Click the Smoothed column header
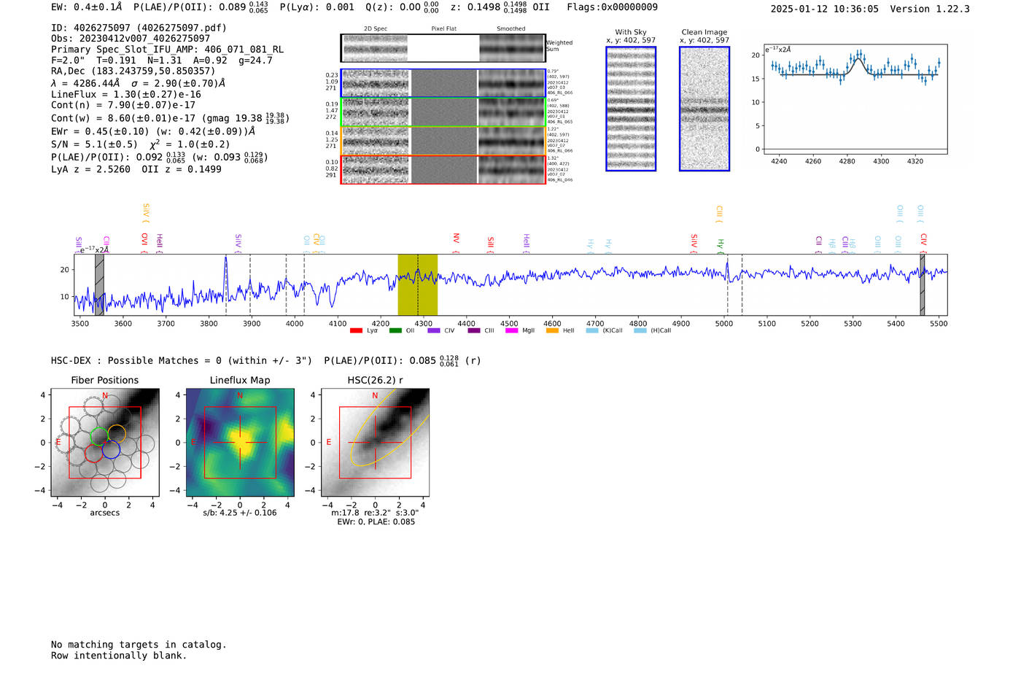Viewport: 1021px width, 695px height. (x=511, y=29)
